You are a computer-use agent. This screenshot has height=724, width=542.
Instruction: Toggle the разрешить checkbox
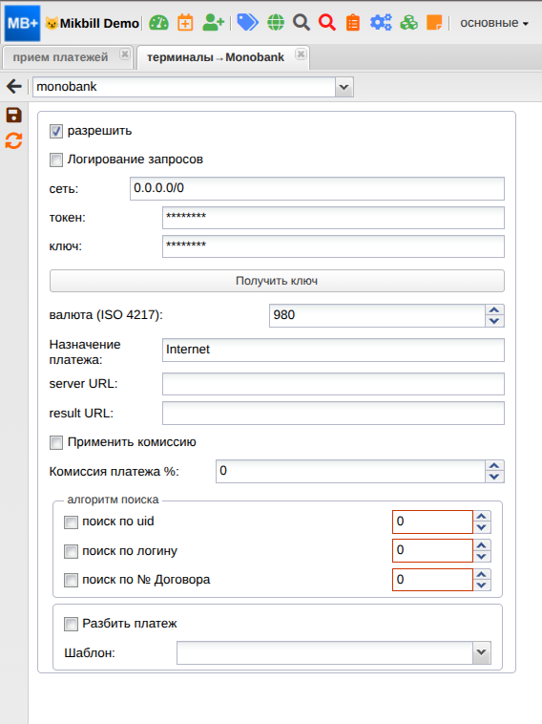(x=56, y=131)
